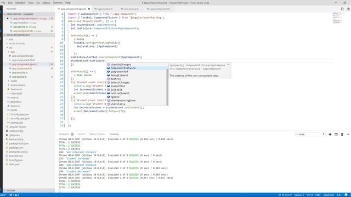This screenshot has height=197, width=351.
Task: Click the Spaces: 2 indentation setting
Action: pos(299,195)
